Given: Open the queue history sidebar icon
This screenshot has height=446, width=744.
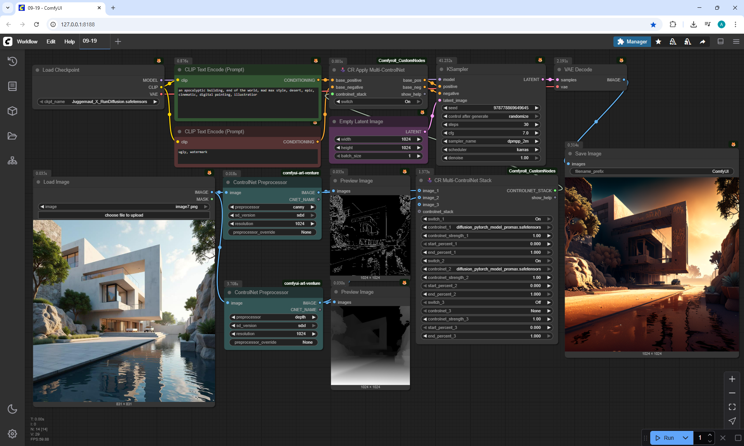Looking at the screenshot, I should click(x=12, y=61).
